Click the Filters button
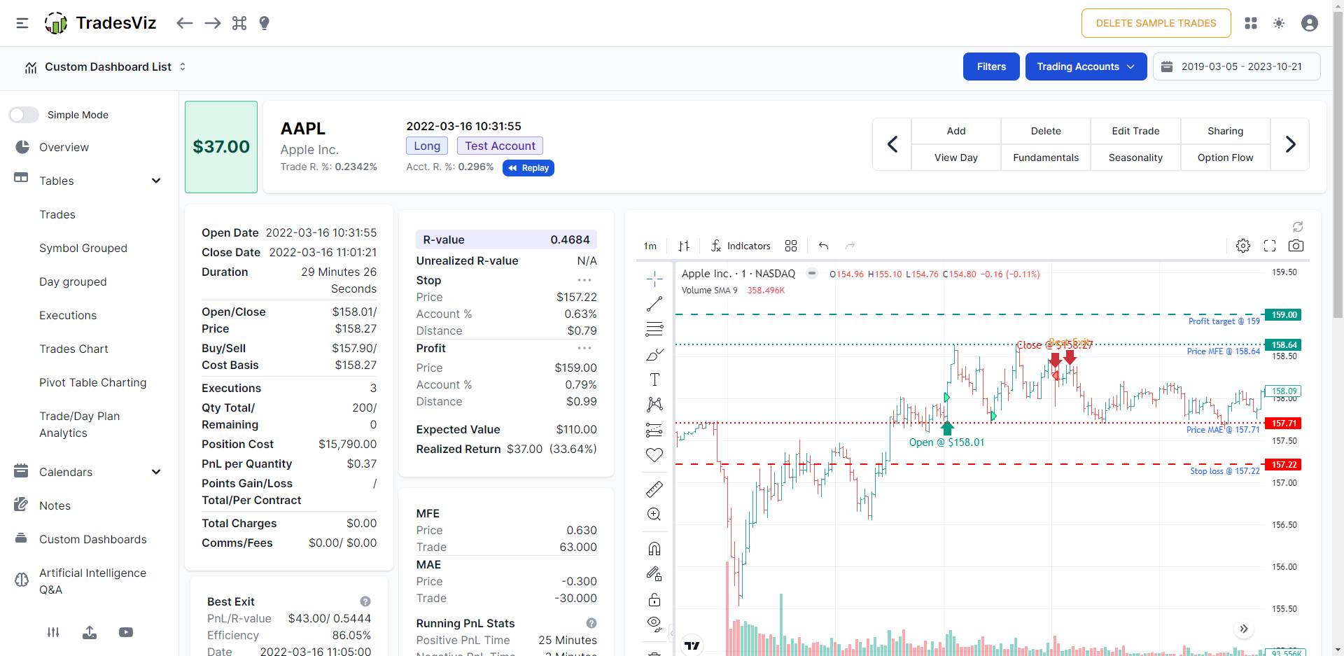 click(991, 67)
